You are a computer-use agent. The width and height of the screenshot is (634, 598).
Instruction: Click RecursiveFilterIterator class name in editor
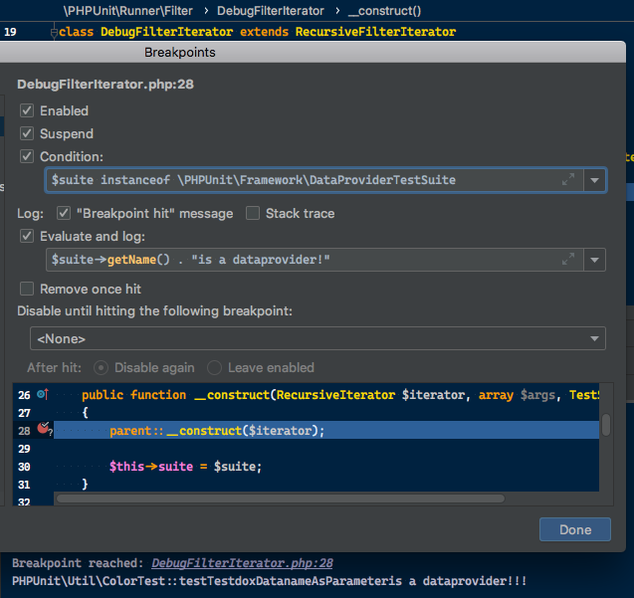pyautogui.click(x=375, y=32)
